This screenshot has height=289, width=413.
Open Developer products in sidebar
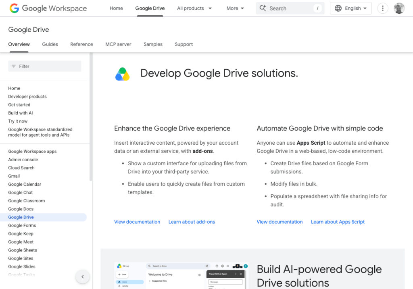(x=27, y=96)
